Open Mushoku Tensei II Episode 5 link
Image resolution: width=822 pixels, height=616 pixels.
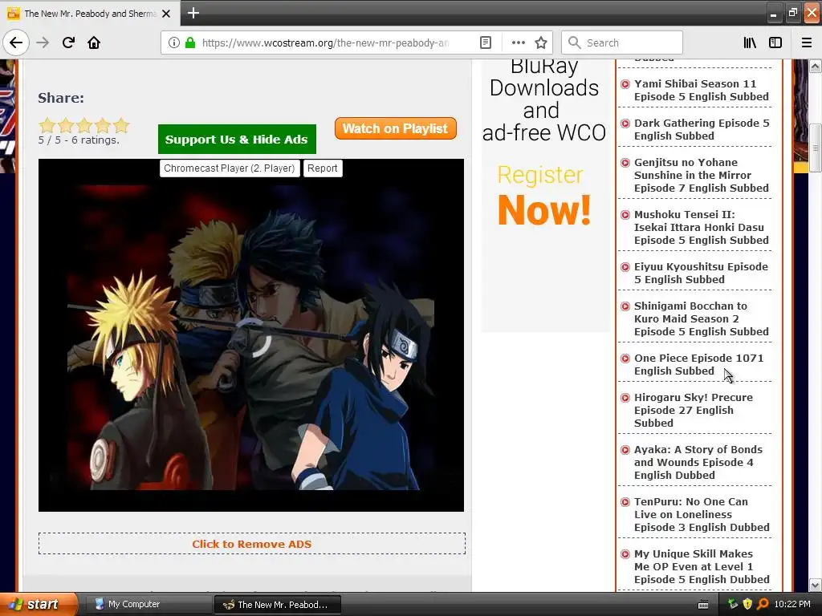click(702, 227)
